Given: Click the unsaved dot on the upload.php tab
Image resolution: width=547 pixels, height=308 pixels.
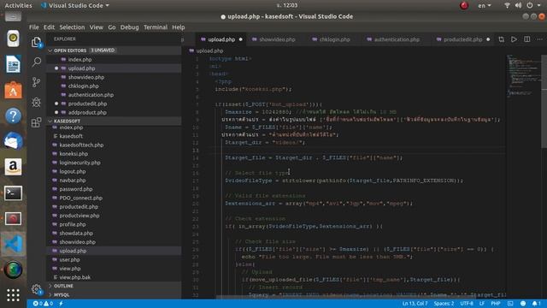Looking at the screenshot, I should pyautogui.click(x=240, y=39).
